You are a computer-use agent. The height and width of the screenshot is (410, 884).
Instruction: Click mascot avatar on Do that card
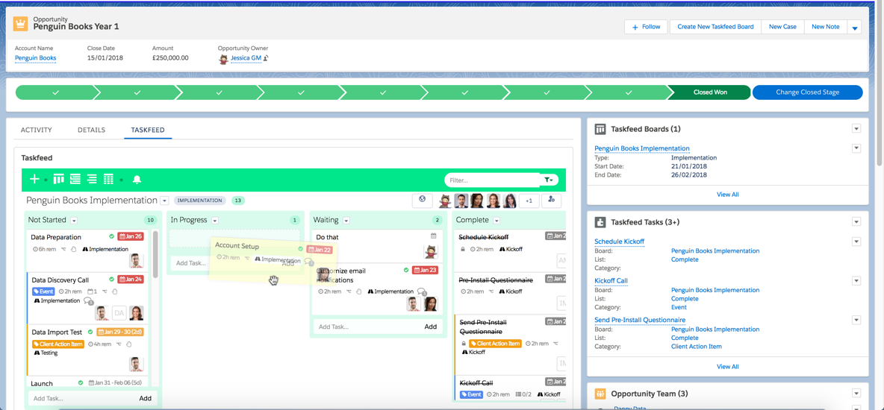(431, 251)
